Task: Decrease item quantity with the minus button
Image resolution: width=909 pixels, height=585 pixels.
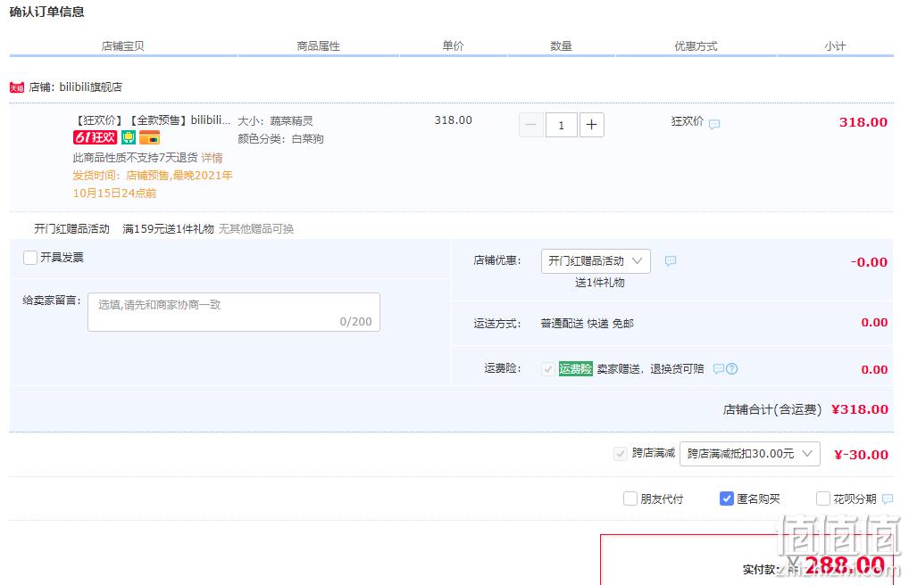Action: 531,125
